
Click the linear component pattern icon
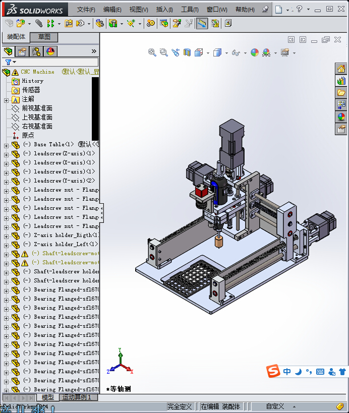tap(50, 23)
